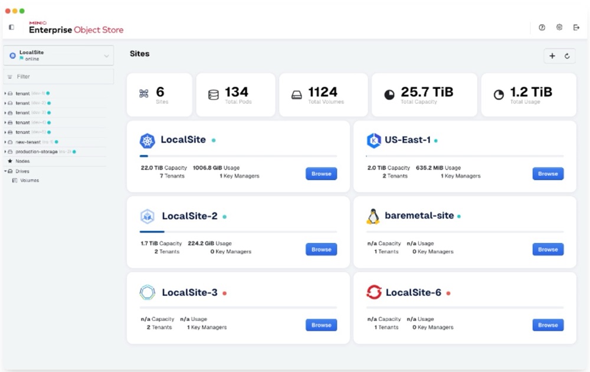Expand the tenant (dev-5) tree row

[5, 132]
